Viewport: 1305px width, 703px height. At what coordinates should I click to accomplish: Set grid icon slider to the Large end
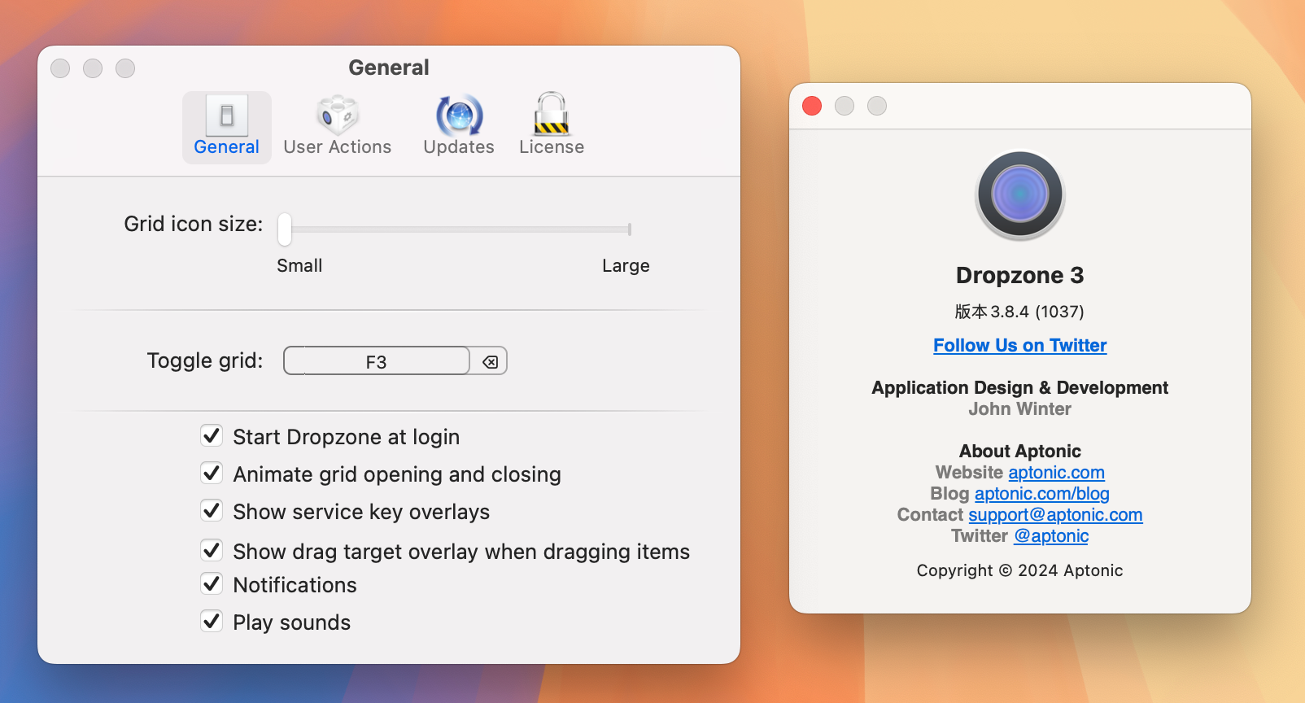click(629, 229)
